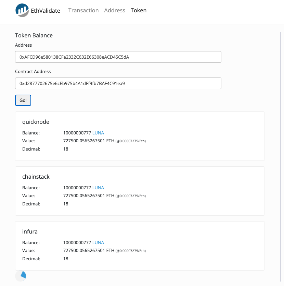The height and width of the screenshot is (286, 284).
Task: Click the Go! button
Action: point(23,100)
